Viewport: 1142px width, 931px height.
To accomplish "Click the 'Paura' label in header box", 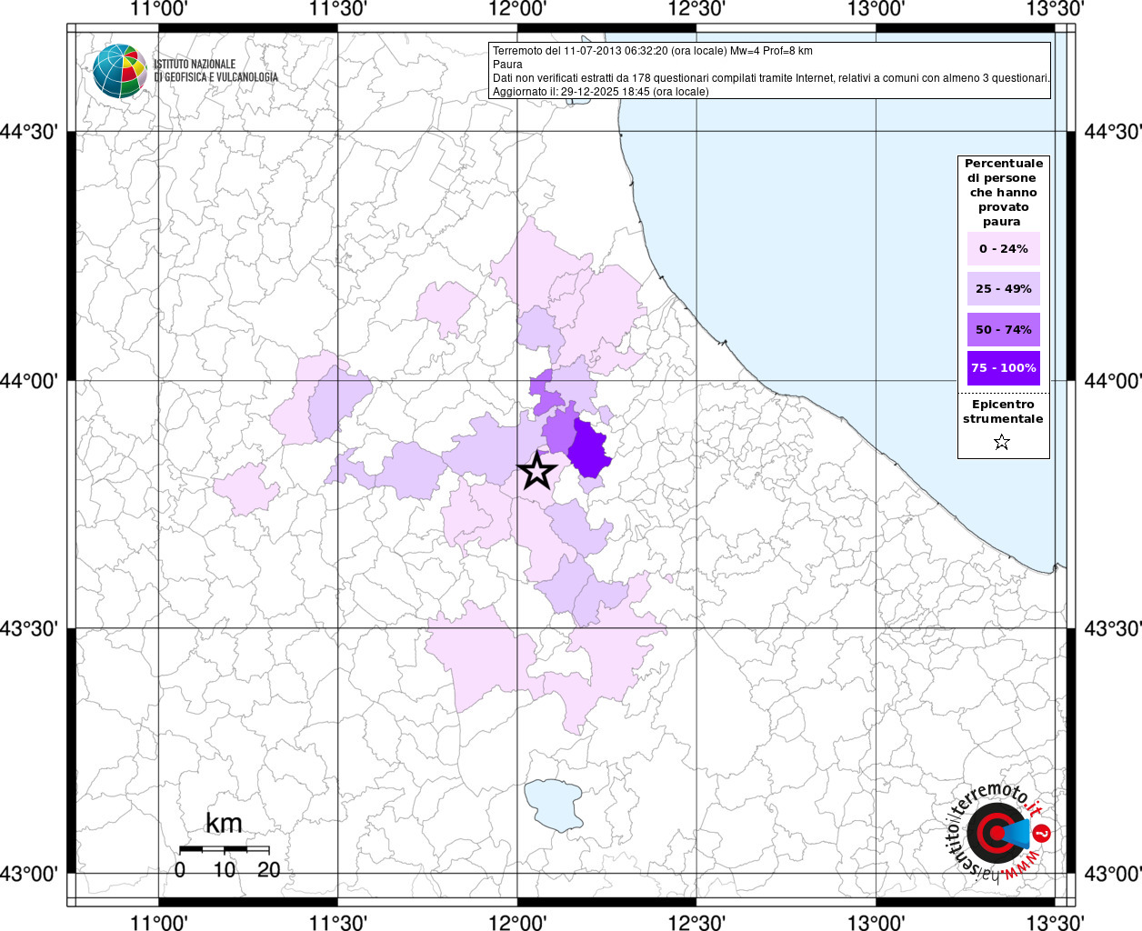I will pyautogui.click(x=507, y=65).
